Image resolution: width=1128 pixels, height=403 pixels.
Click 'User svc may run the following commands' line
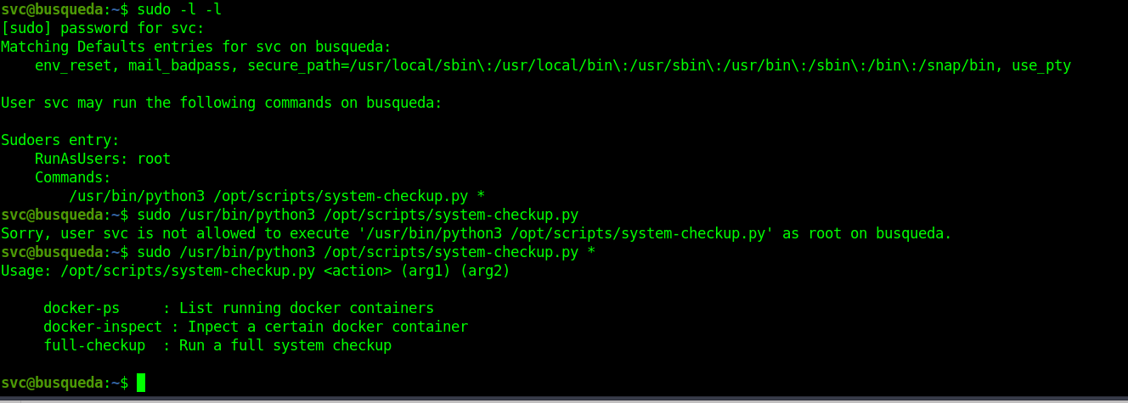tap(222, 103)
